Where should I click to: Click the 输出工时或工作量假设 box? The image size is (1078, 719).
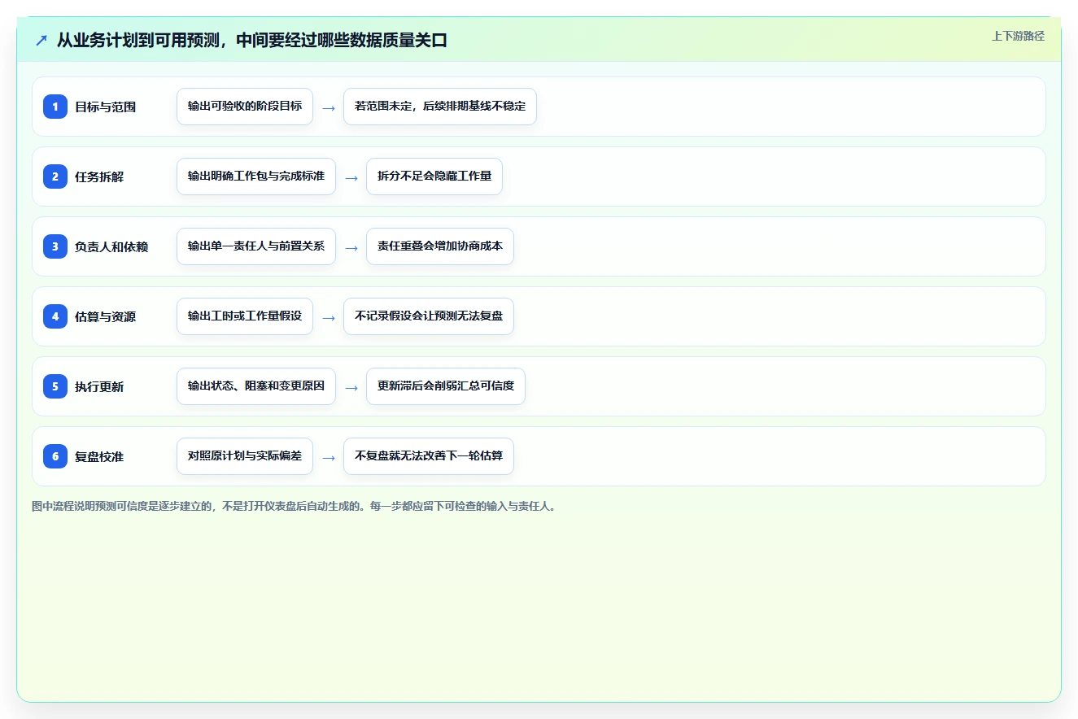(x=245, y=316)
